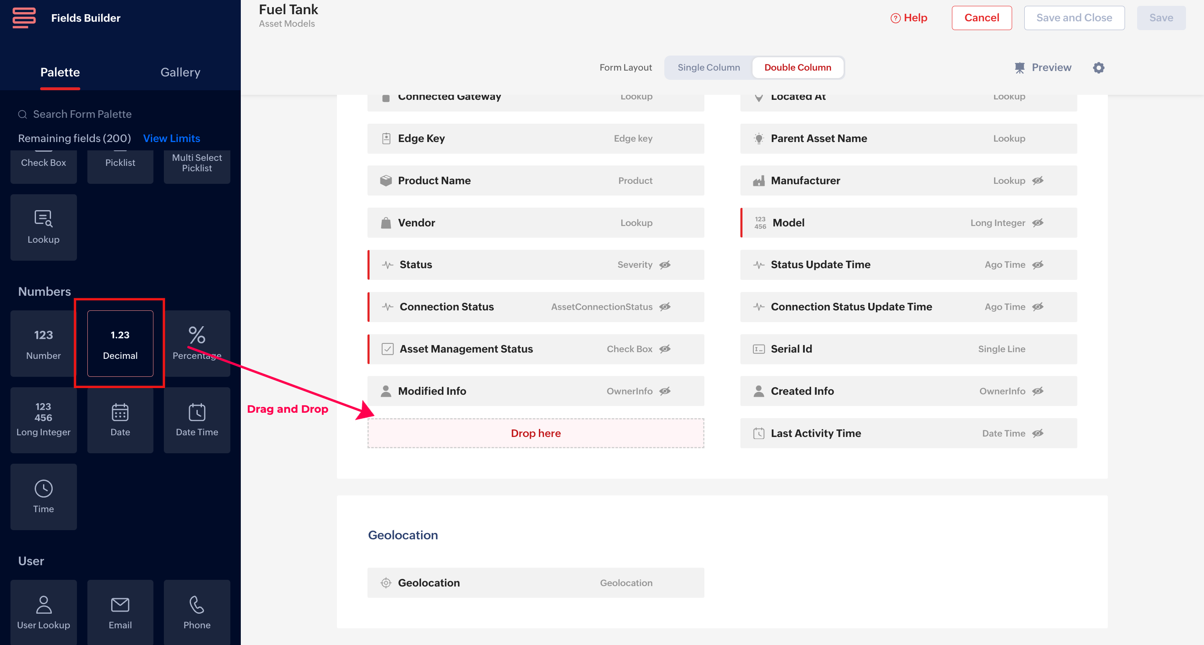
Task: Switch to the Palette tab
Action: (60, 72)
